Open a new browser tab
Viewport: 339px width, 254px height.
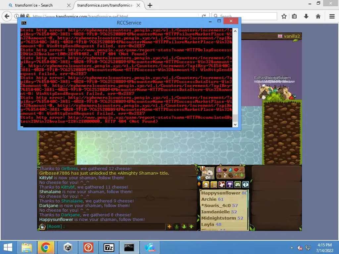pos(150,5)
